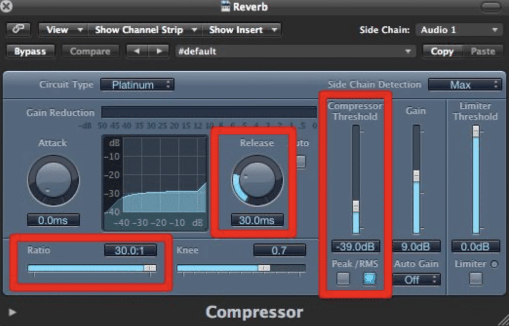Click the Knee 0.7 value field
Screen dimensions: 509x326
(x=279, y=250)
